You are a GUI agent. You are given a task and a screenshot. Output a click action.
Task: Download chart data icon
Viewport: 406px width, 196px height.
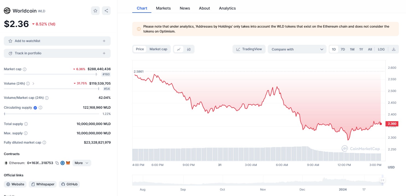click(394, 49)
